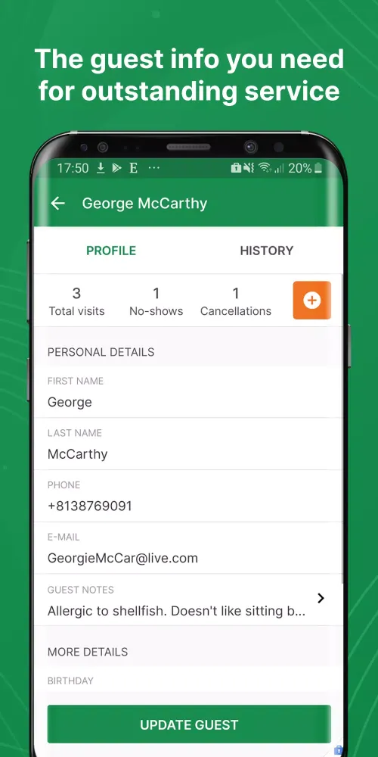378x757 pixels.
Task: Open the three-dots notification overflow
Action: point(153,168)
